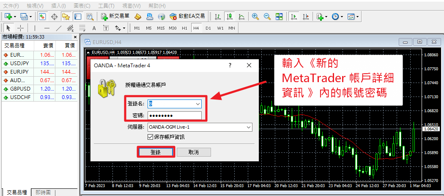444x196 pixels.
Task: Open the 工具(T) menu
Action: (106, 6)
